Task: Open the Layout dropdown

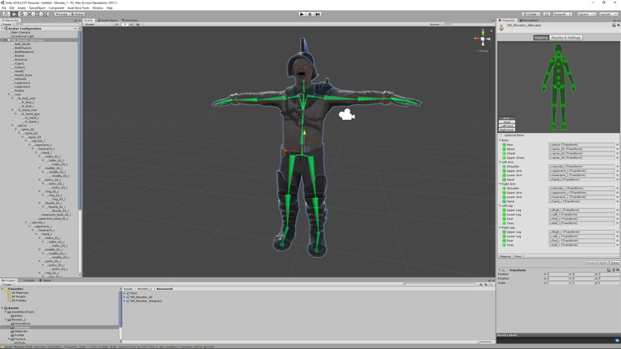Action: pos(609,14)
